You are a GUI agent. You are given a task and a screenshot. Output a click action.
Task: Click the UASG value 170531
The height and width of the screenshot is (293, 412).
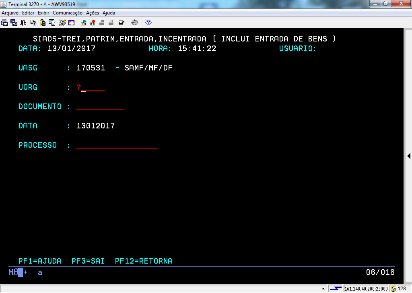coord(91,68)
